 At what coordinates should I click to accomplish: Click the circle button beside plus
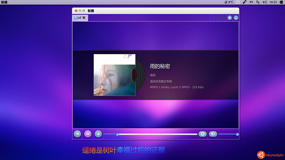(x=236, y=18)
